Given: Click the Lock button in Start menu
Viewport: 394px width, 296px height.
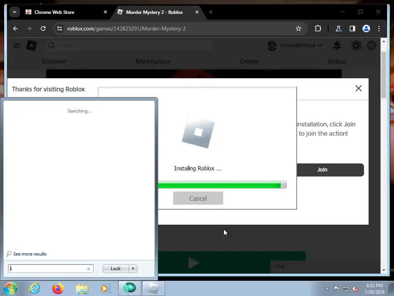Looking at the screenshot, I should click(115, 269).
